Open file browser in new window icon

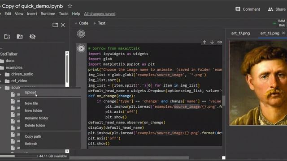(x=55, y=25)
